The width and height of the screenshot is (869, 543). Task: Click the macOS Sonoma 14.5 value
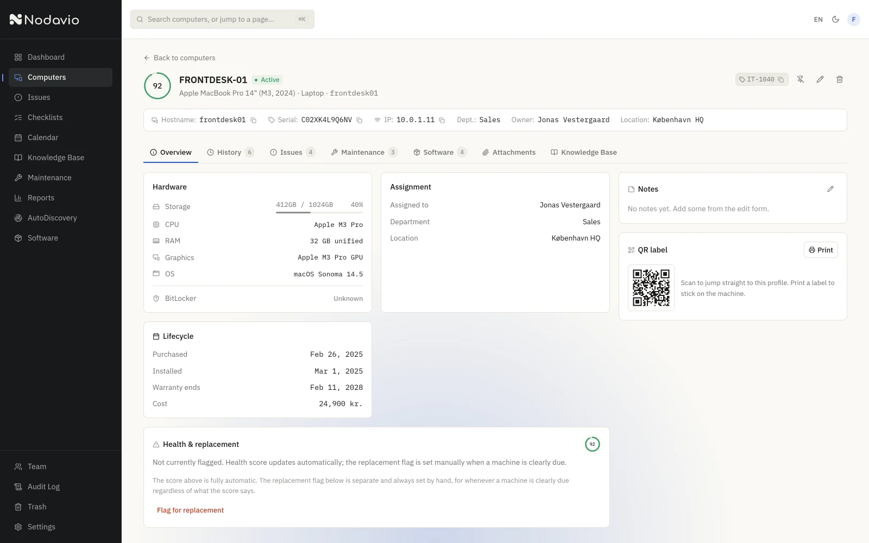[328, 274]
